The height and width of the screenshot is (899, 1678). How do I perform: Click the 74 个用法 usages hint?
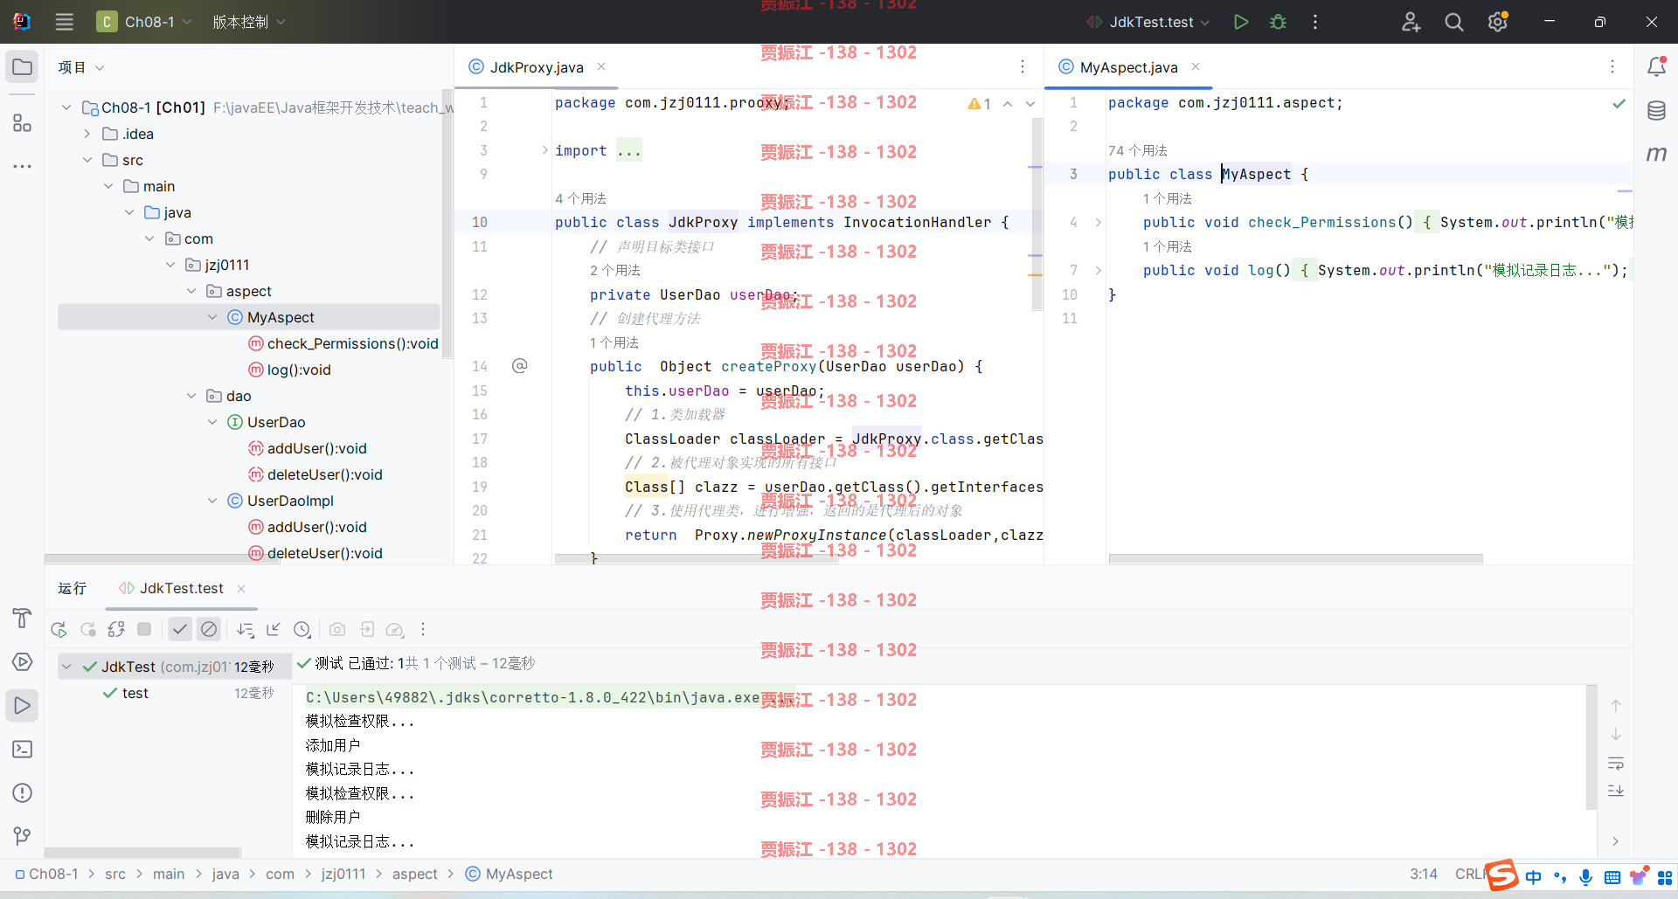click(x=1138, y=150)
